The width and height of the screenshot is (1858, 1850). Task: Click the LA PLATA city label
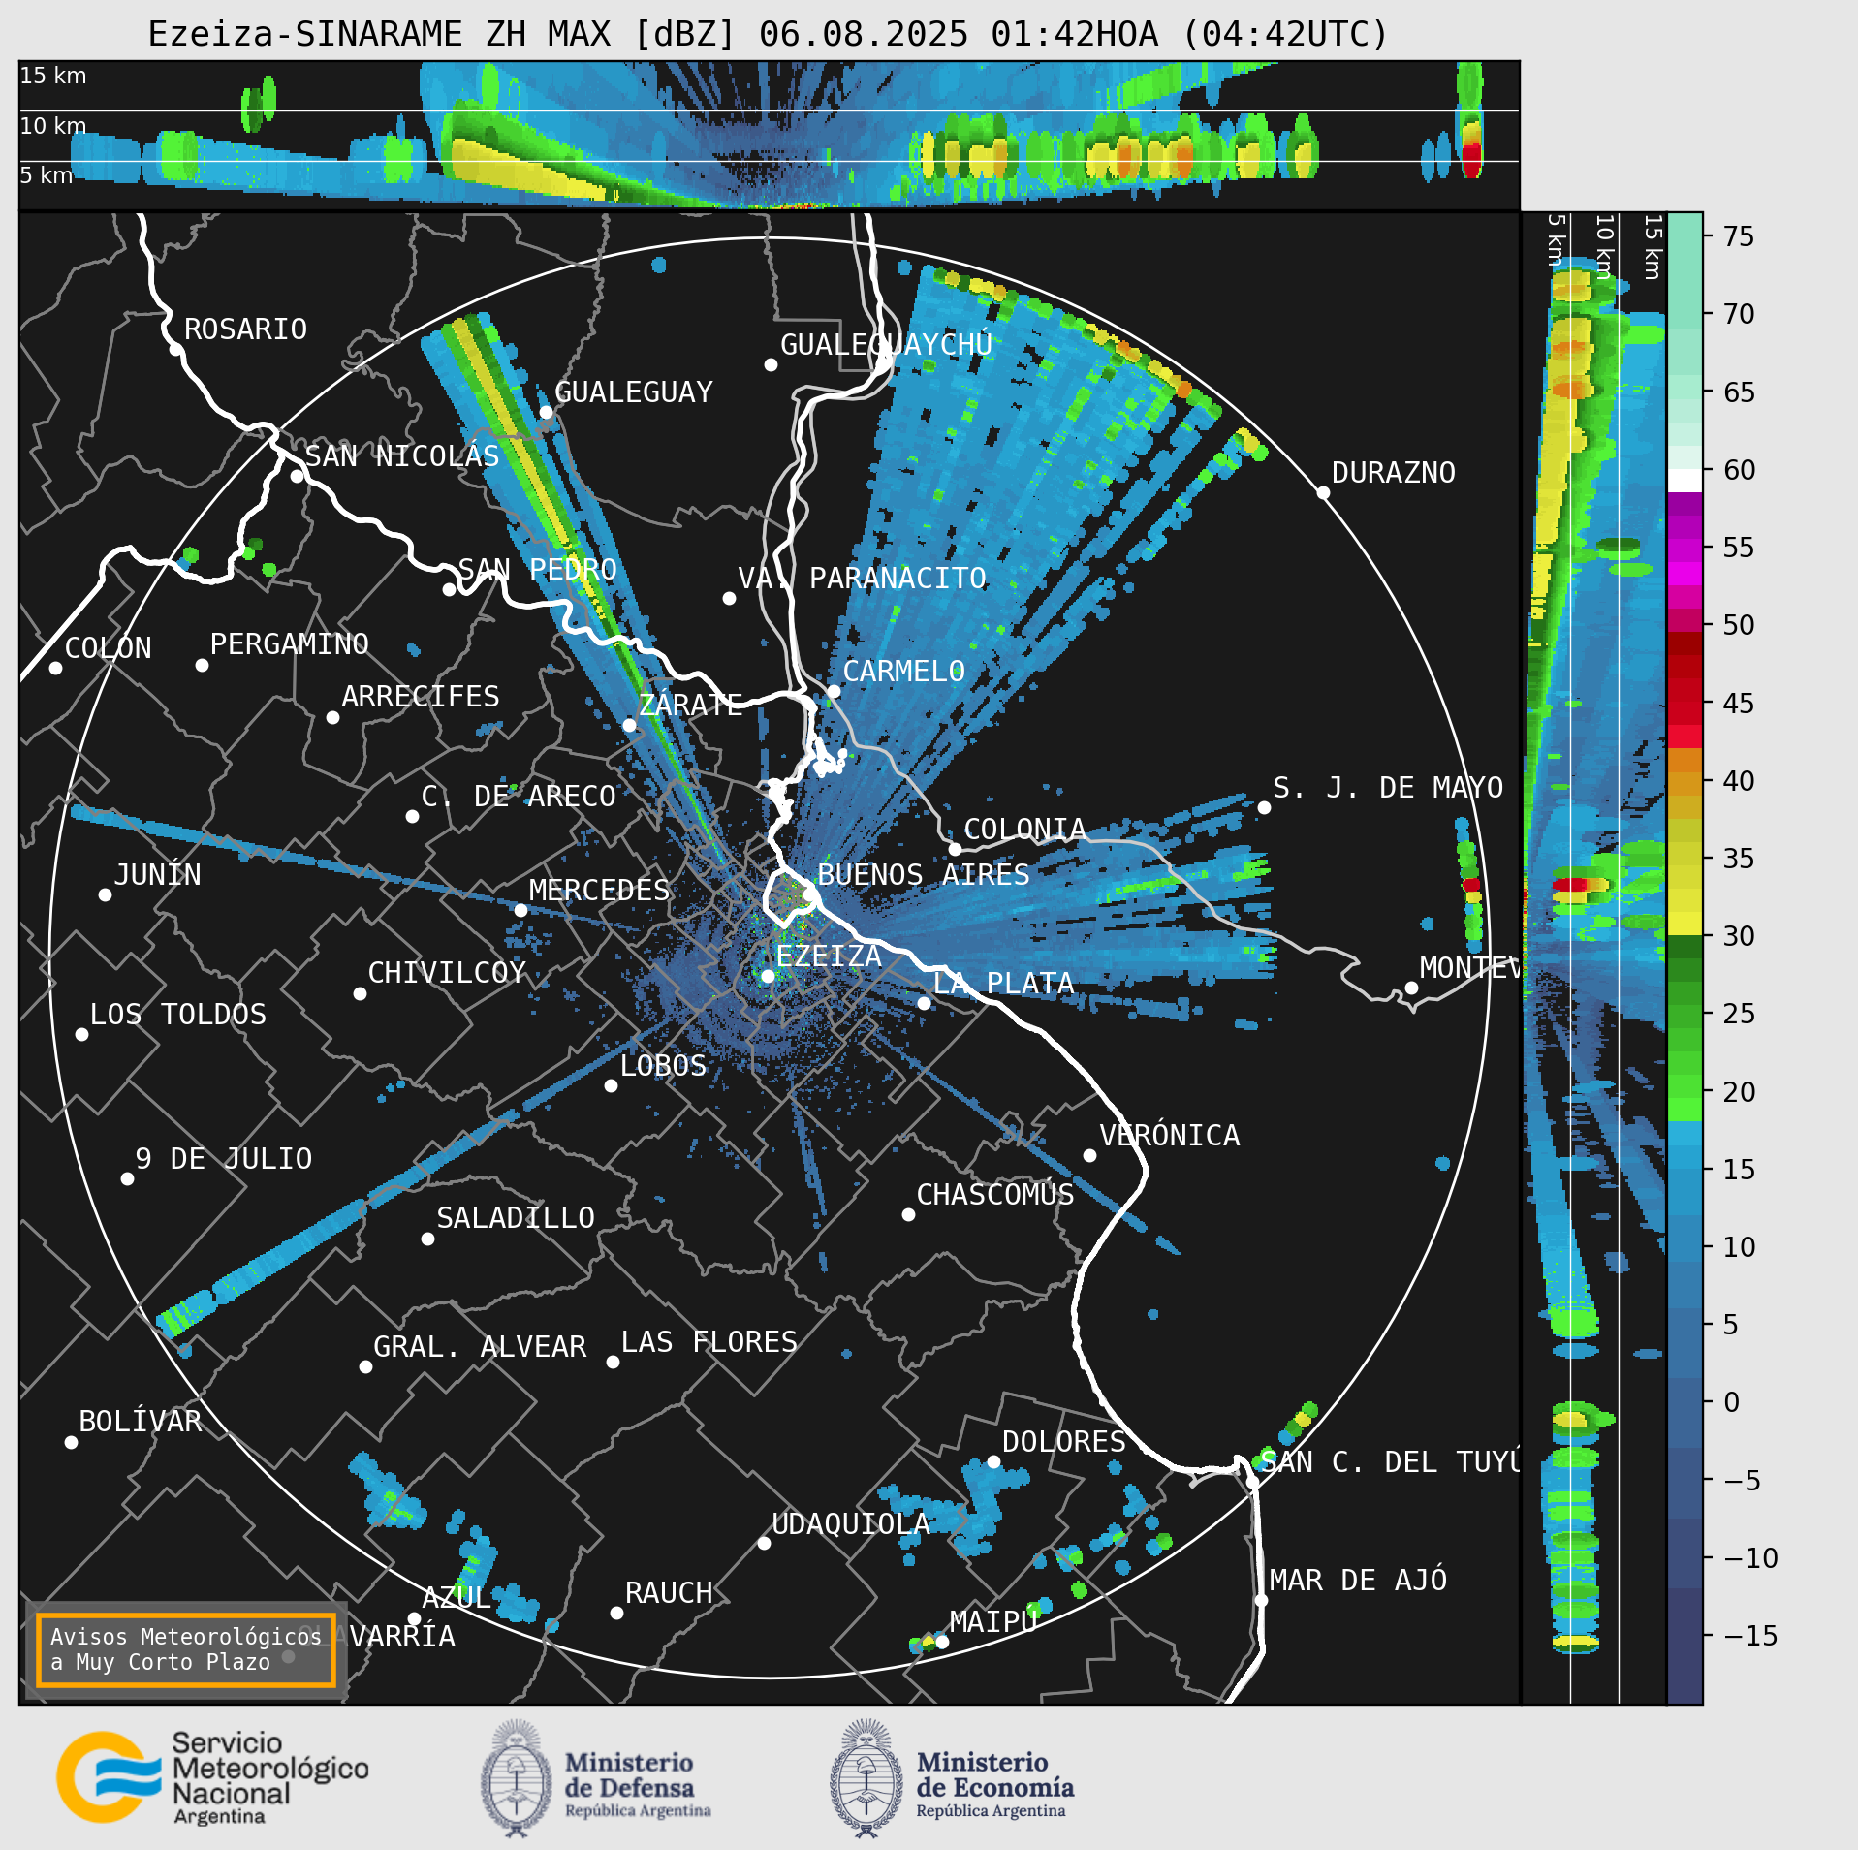1003,984
